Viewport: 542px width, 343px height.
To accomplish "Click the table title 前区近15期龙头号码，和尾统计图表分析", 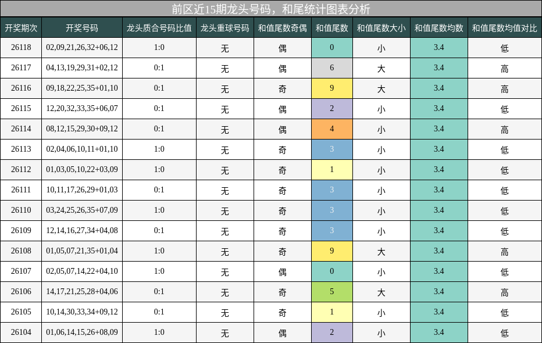I will (x=270, y=9).
